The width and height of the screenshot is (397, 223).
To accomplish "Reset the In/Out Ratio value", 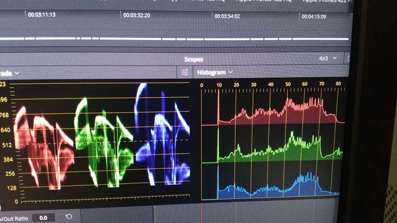I will point(68,217).
